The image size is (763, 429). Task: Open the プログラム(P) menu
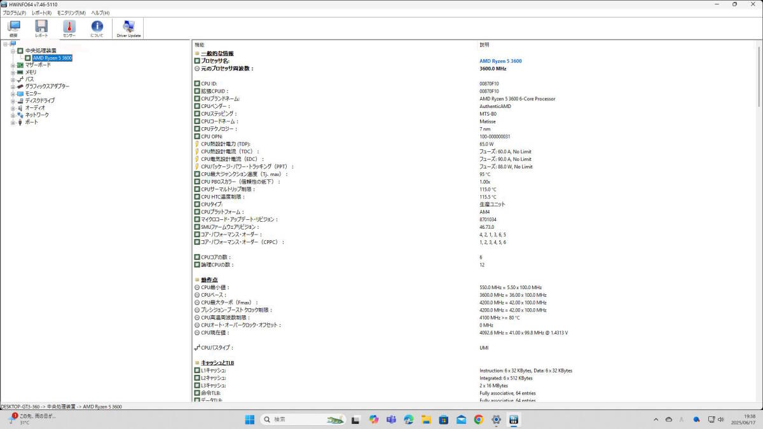[x=15, y=13]
